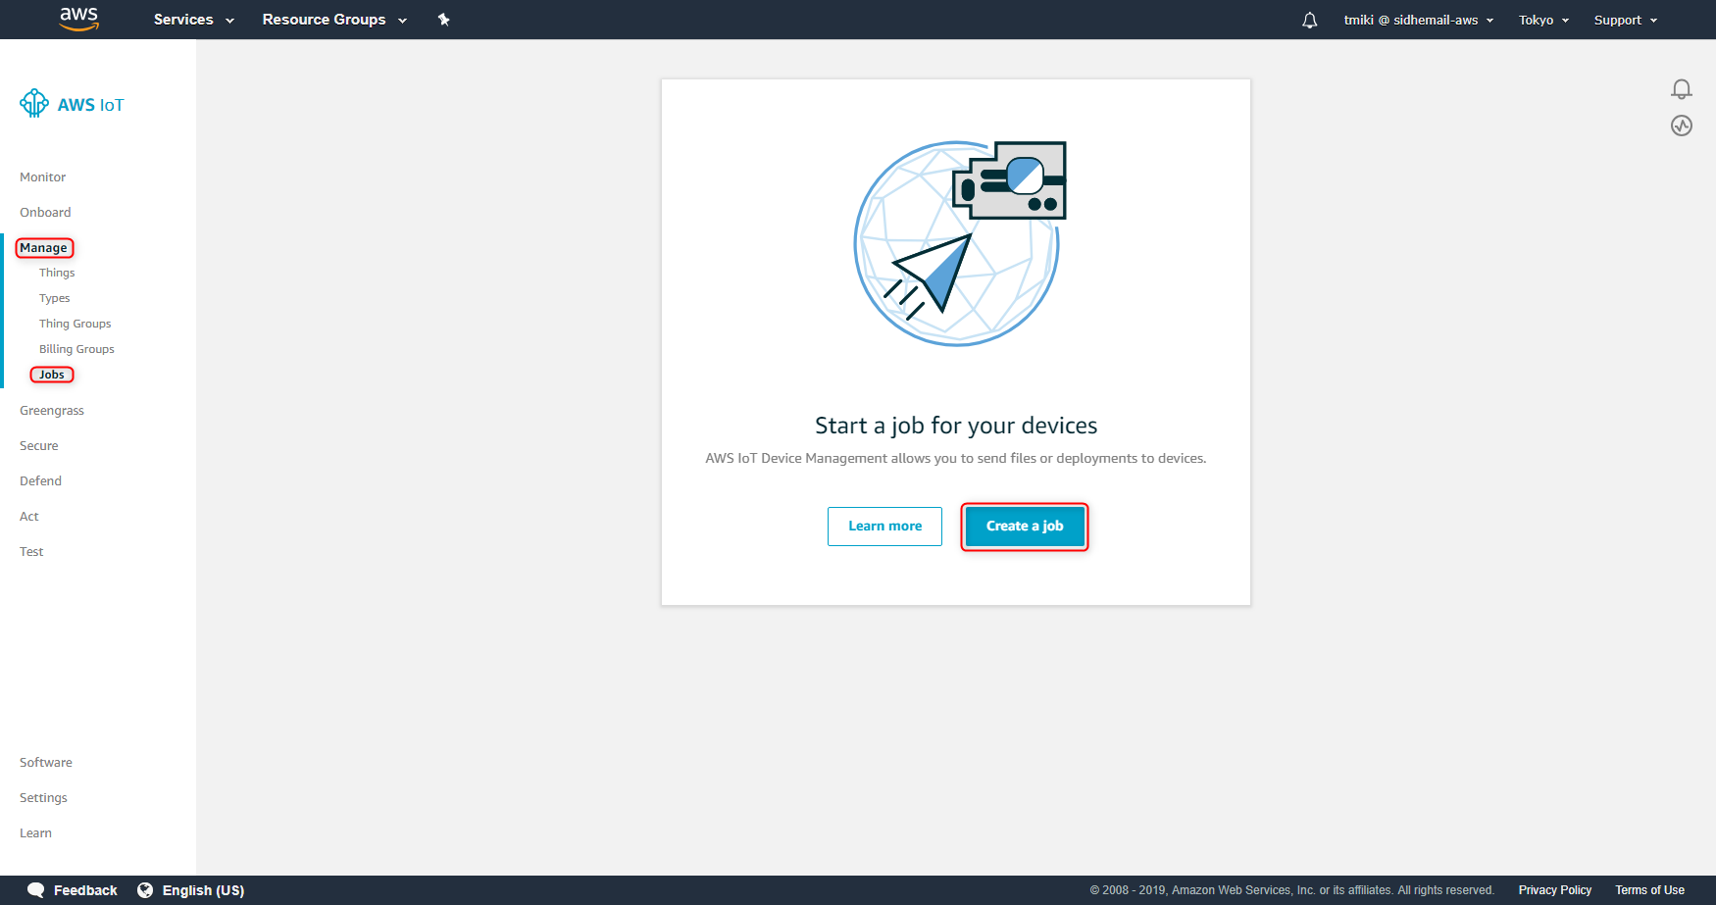
Task: Show the side notifications bell panel
Action: pos(1681,89)
